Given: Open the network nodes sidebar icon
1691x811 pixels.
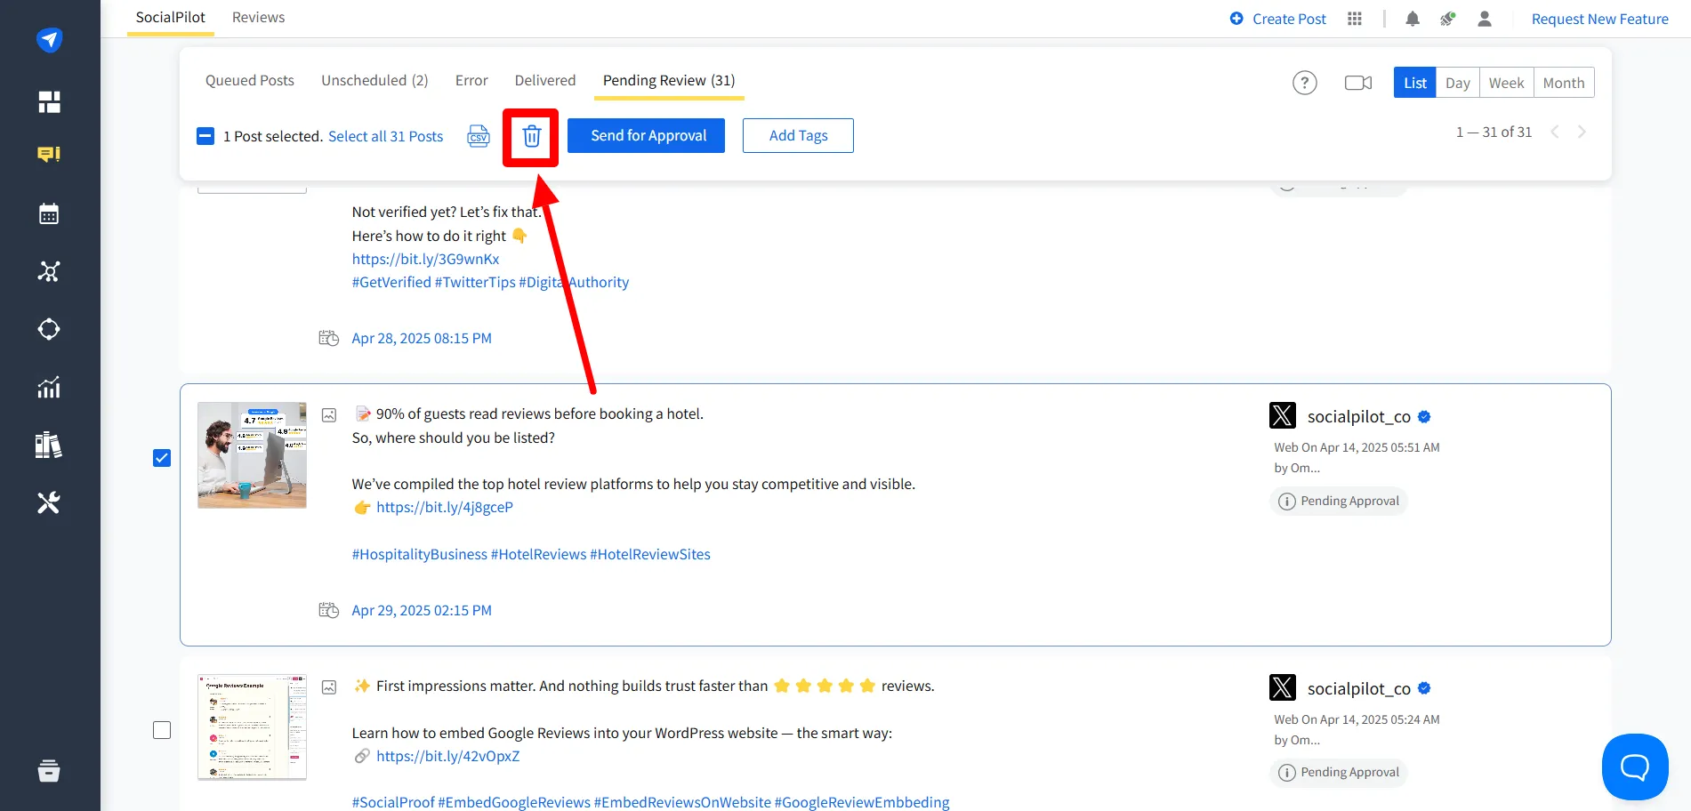Looking at the screenshot, I should [49, 271].
